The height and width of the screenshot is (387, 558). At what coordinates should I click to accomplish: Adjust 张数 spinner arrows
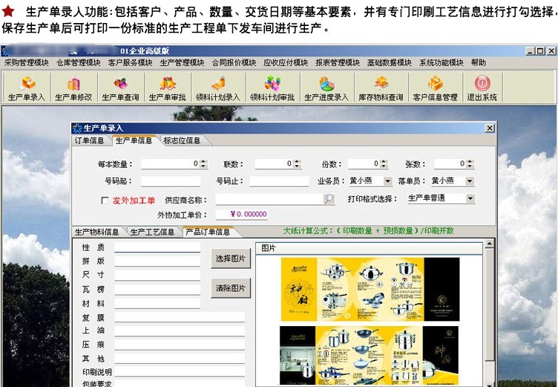[x=470, y=164]
